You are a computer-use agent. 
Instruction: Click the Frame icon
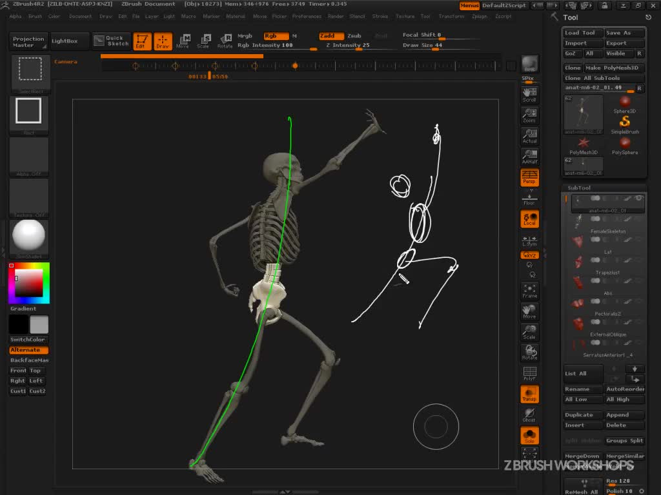tap(529, 291)
